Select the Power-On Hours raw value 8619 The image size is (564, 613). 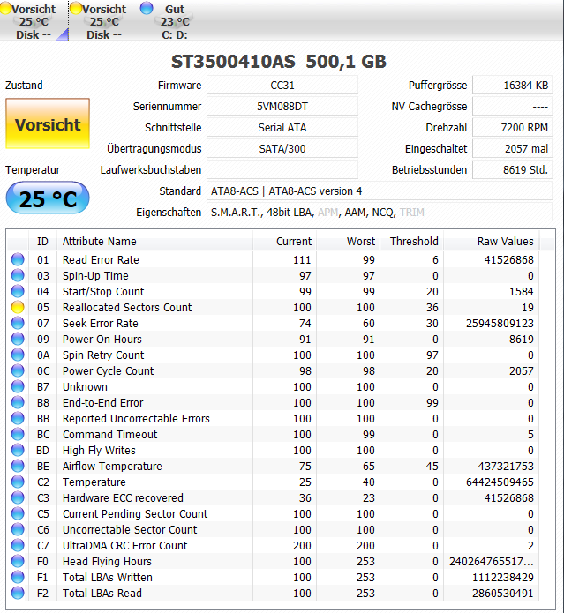click(521, 339)
